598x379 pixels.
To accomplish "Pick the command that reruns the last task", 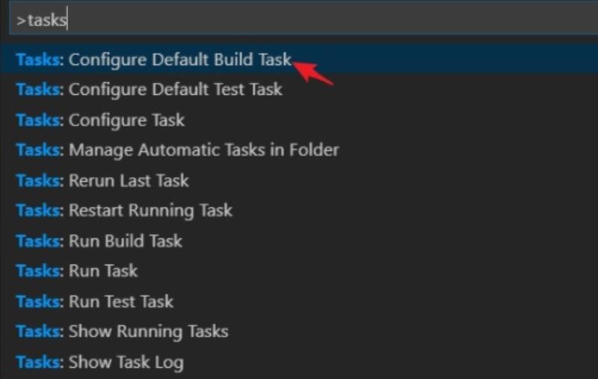I will click(x=299, y=180).
